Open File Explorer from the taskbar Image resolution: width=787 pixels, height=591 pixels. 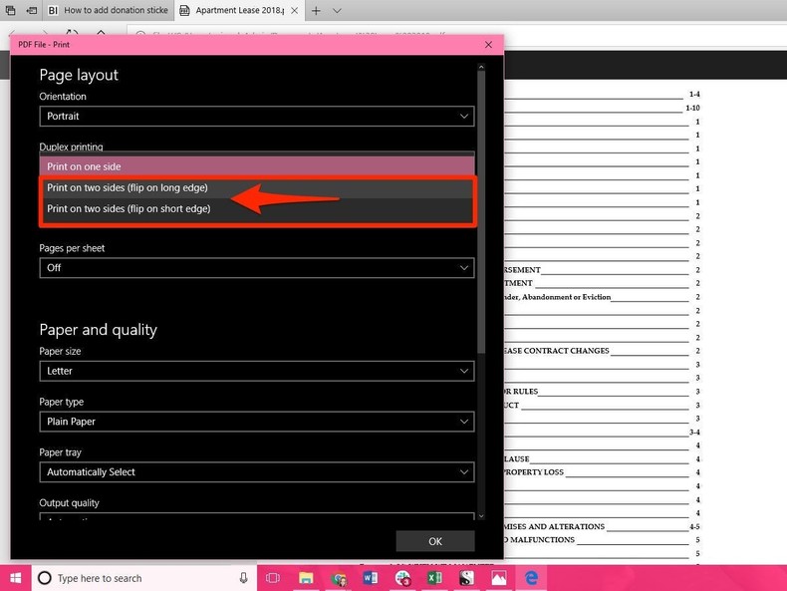(x=307, y=578)
